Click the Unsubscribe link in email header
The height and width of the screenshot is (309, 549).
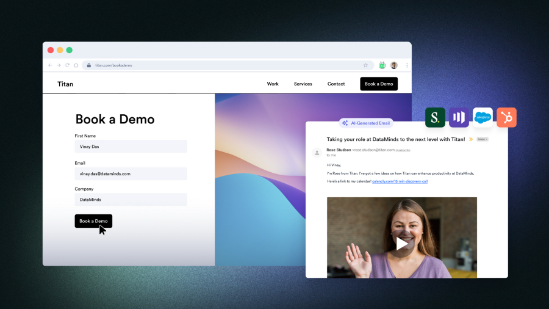point(403,150)
